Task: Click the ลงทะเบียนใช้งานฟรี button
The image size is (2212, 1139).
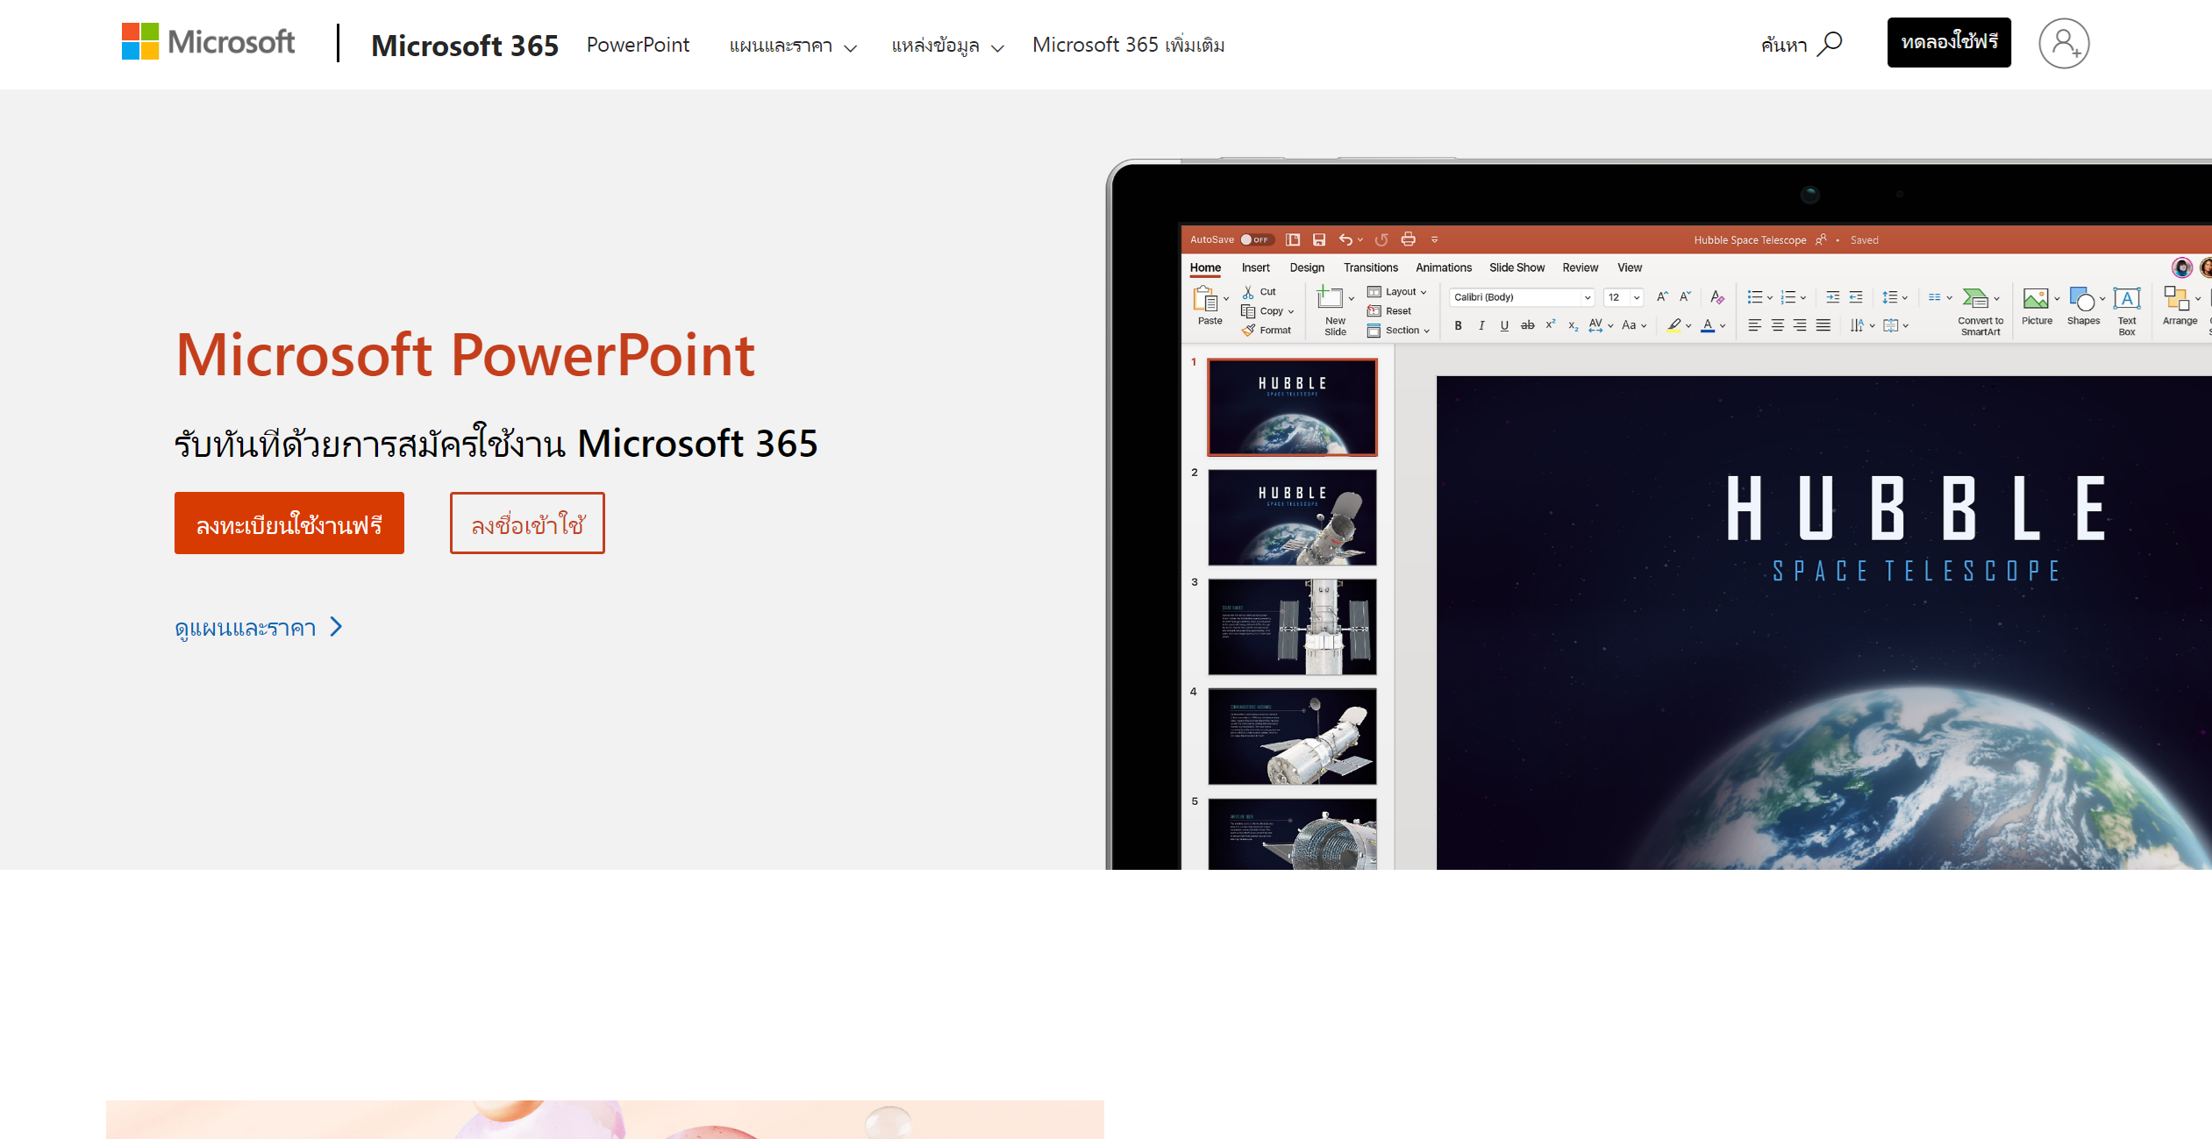Action: pos(290,523)
